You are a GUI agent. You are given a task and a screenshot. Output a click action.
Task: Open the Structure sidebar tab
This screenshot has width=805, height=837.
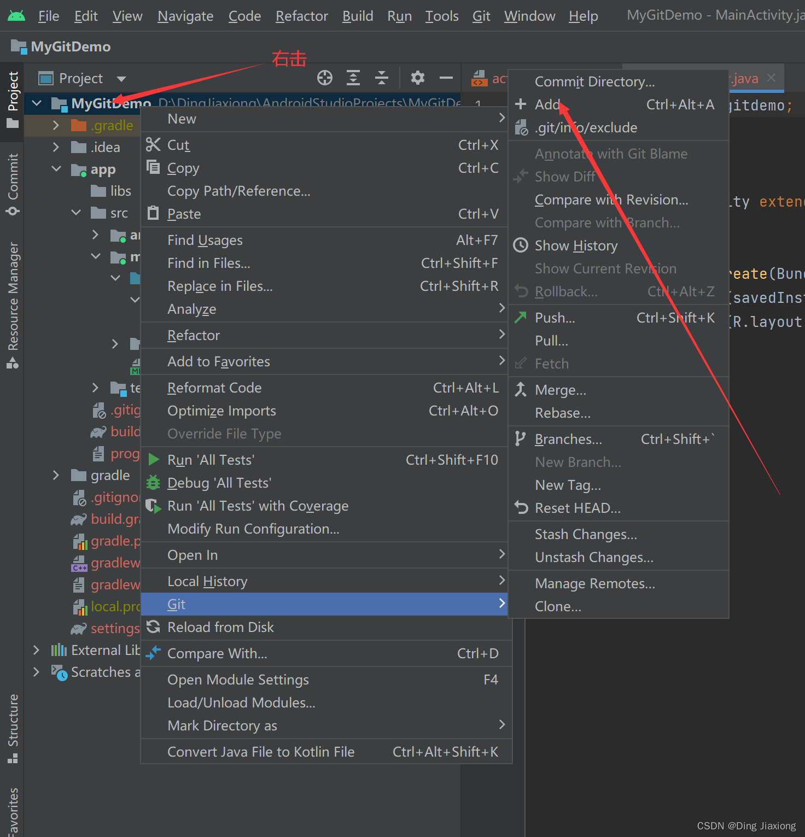(13, 728)
